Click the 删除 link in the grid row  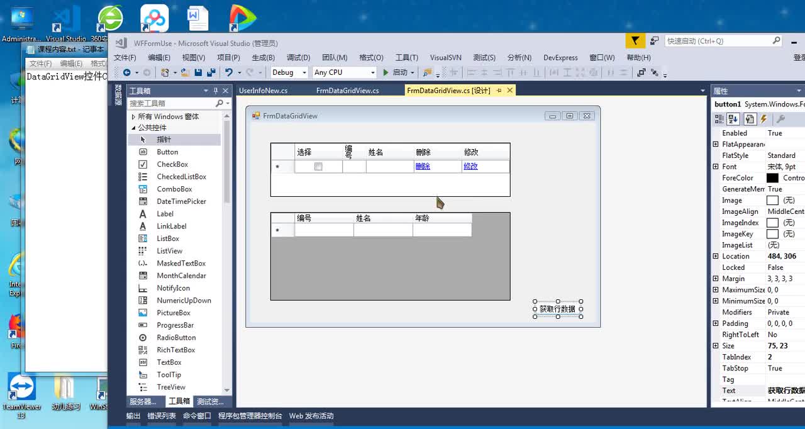(x=423, y=167)
